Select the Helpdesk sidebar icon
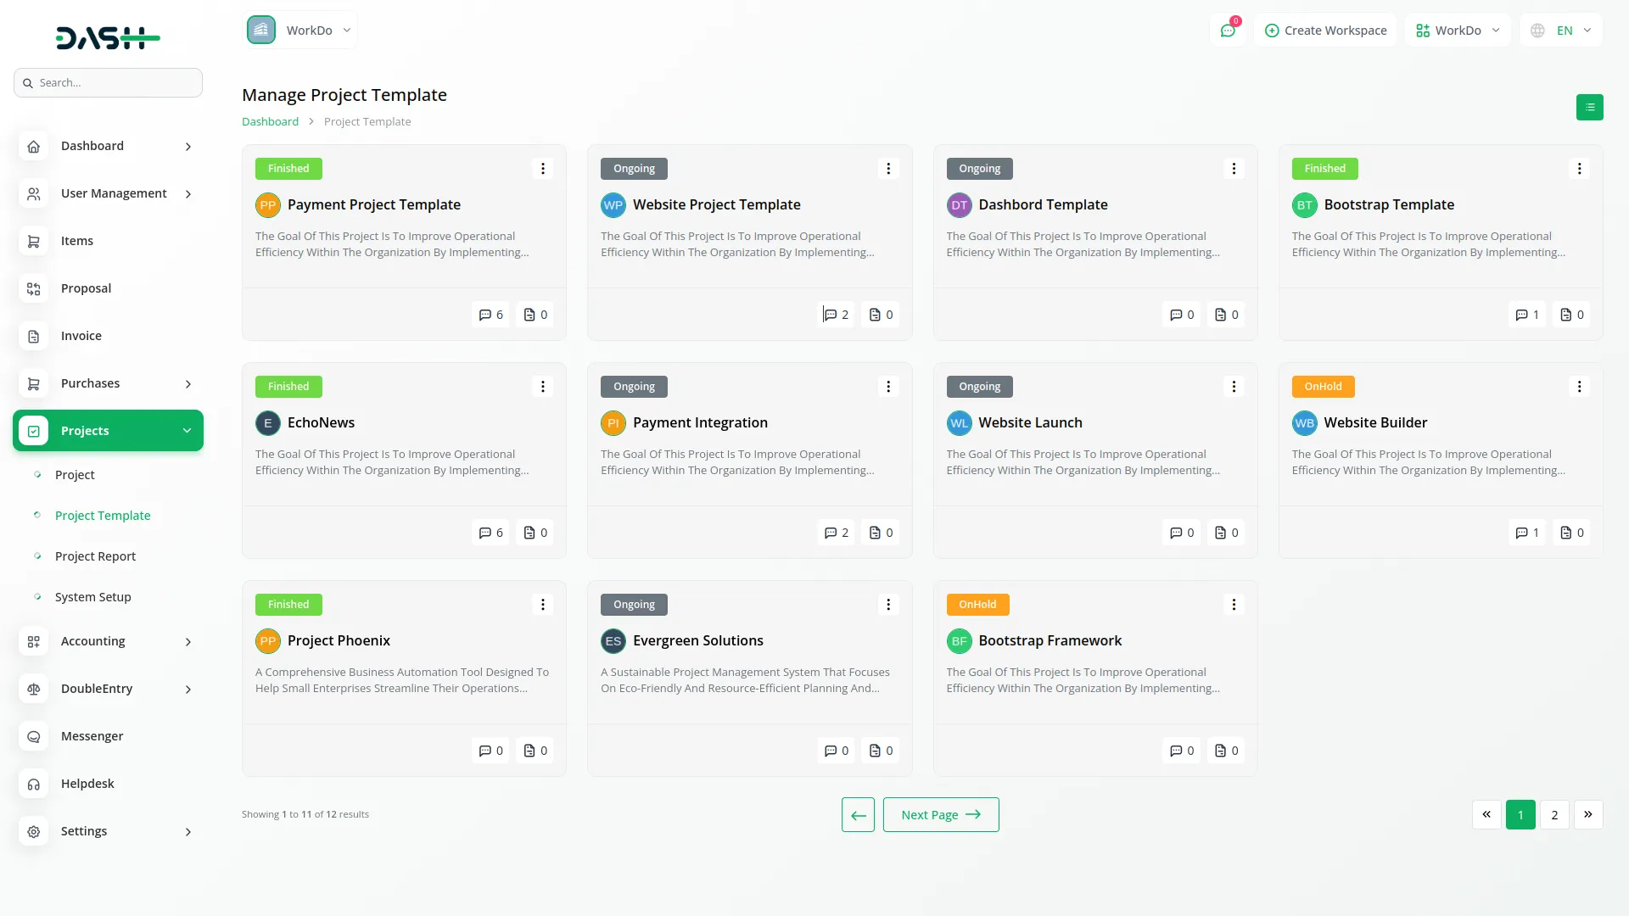The width and height of the screenshot is (1629, 916). click(34, 784)
